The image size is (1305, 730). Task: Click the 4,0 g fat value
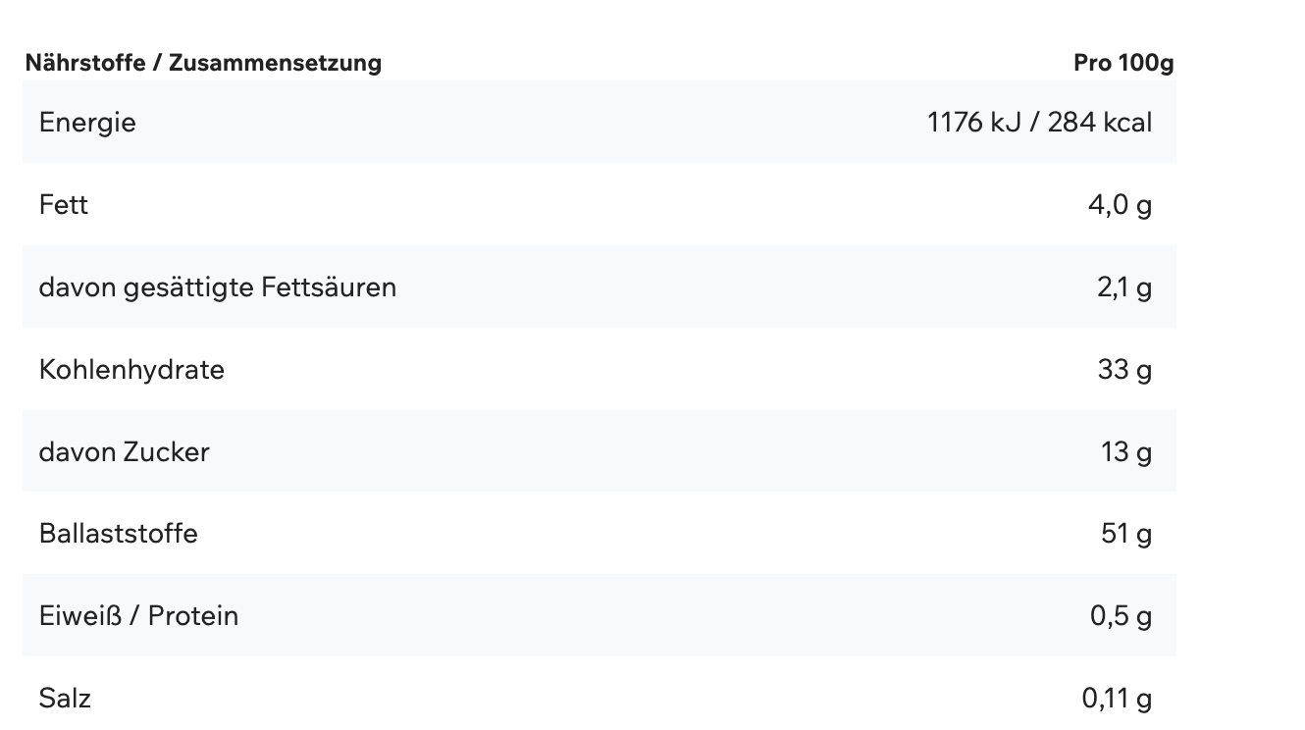(x=1120, y=205)
